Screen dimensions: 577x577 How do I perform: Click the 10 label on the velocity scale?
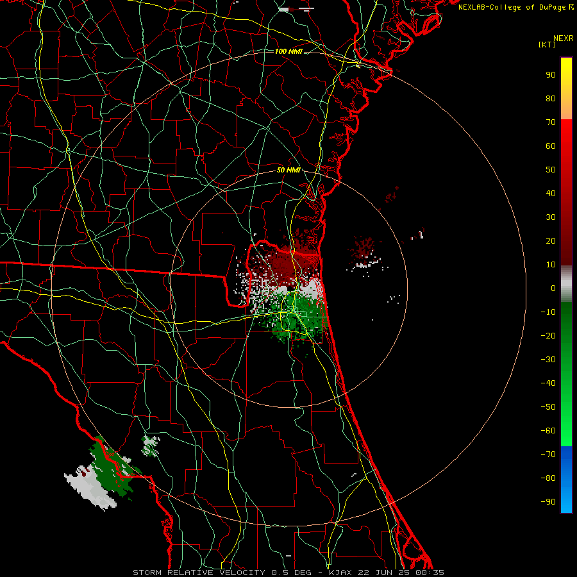point(551,265)
